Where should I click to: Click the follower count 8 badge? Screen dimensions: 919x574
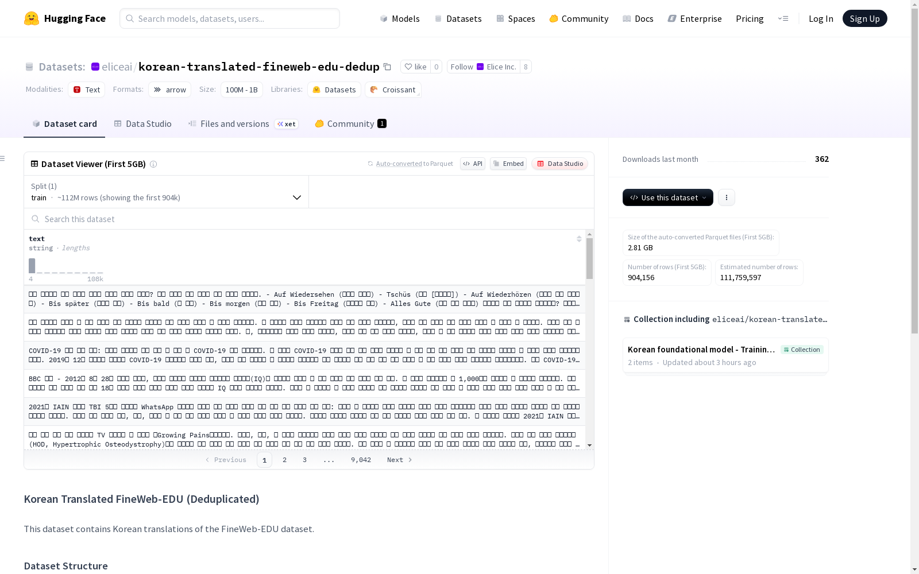pos(526,67)
